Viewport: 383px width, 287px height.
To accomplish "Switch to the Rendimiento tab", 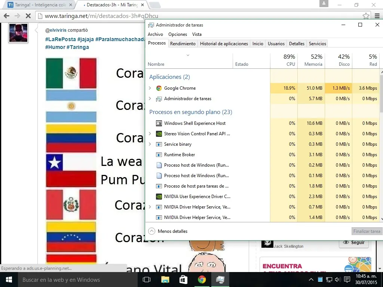I will coord(183,44).
